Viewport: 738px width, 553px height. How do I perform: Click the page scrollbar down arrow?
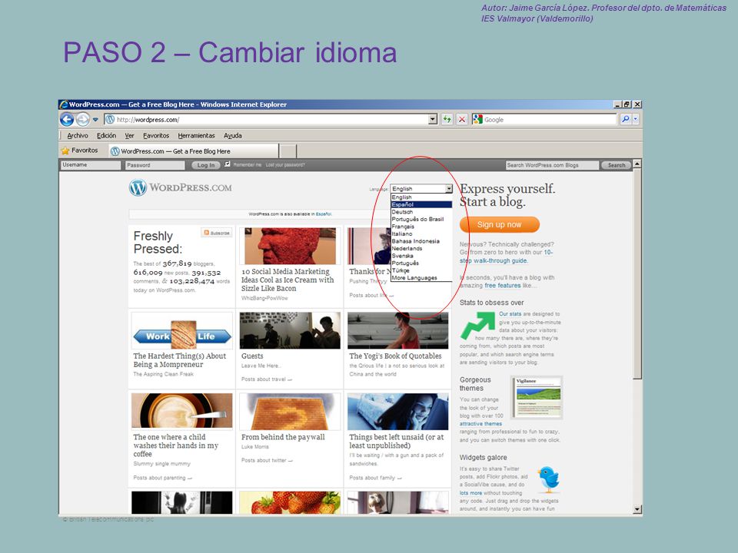tap(637, 508)
